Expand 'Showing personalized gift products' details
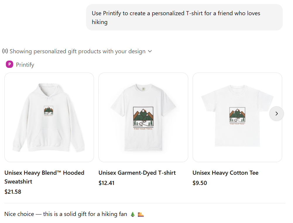The height and width of the screenshot is (223, 293). [x=150, y=51]
